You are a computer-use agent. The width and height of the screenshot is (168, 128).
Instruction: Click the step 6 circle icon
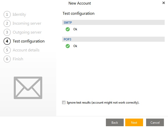click(x=7, y=59)
